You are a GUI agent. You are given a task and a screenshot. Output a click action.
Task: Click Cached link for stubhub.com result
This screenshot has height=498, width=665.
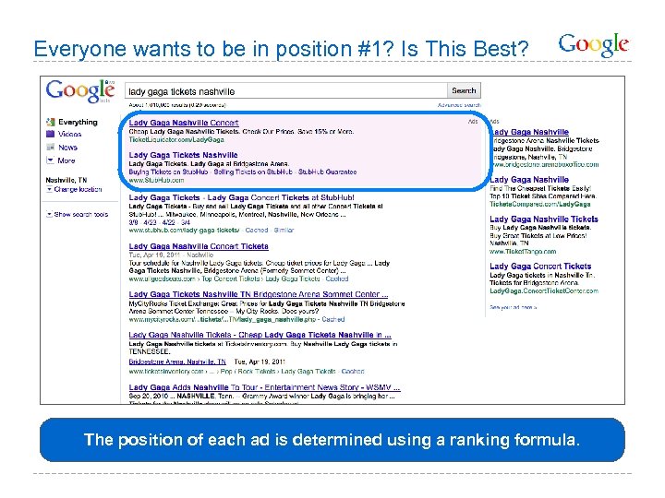point(257,230)
